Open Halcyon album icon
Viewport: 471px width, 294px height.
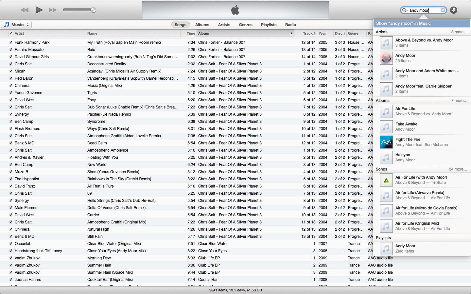click(386, 157)
